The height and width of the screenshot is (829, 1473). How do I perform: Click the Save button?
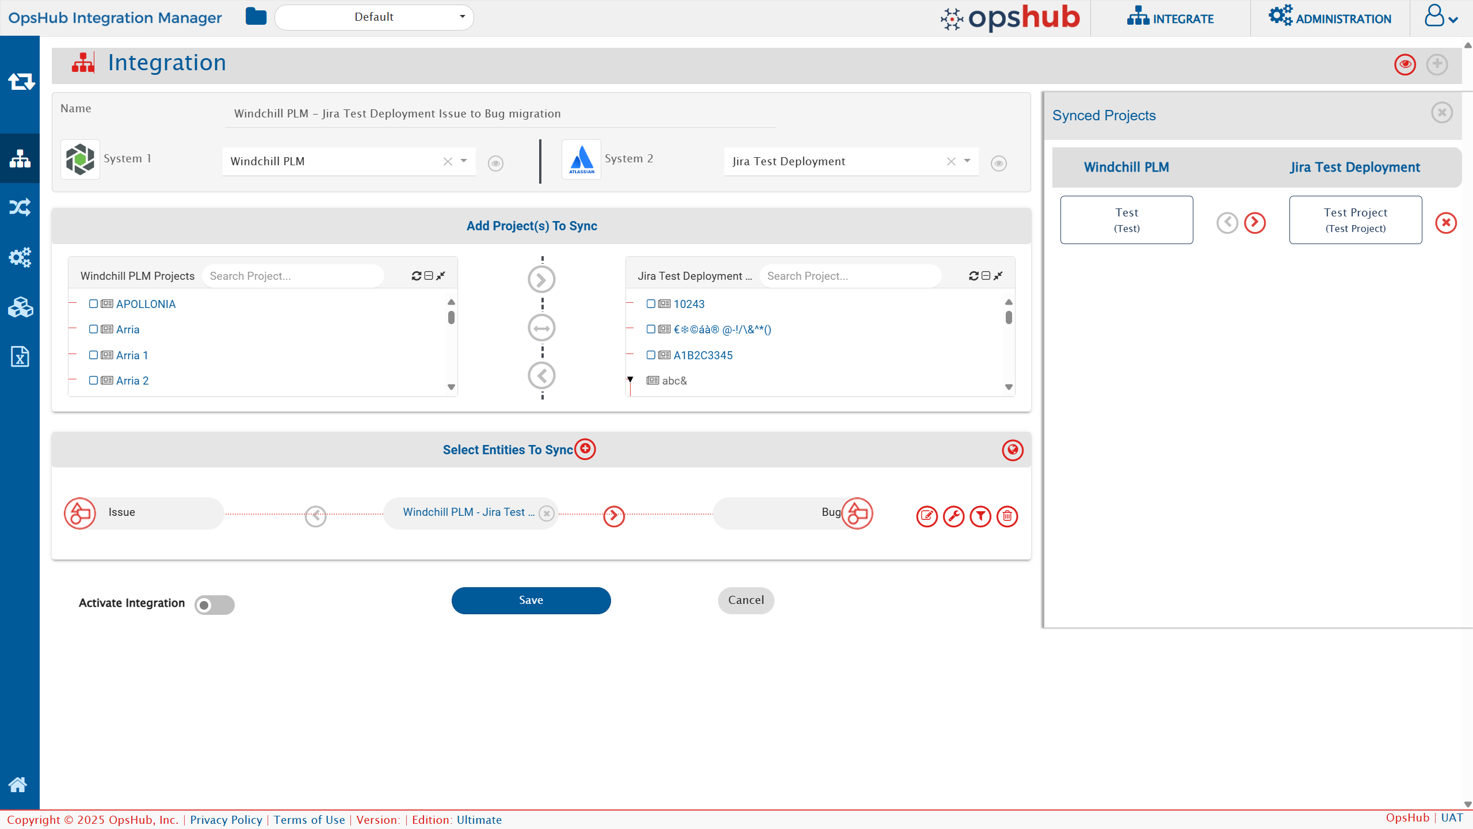point(531,600)
